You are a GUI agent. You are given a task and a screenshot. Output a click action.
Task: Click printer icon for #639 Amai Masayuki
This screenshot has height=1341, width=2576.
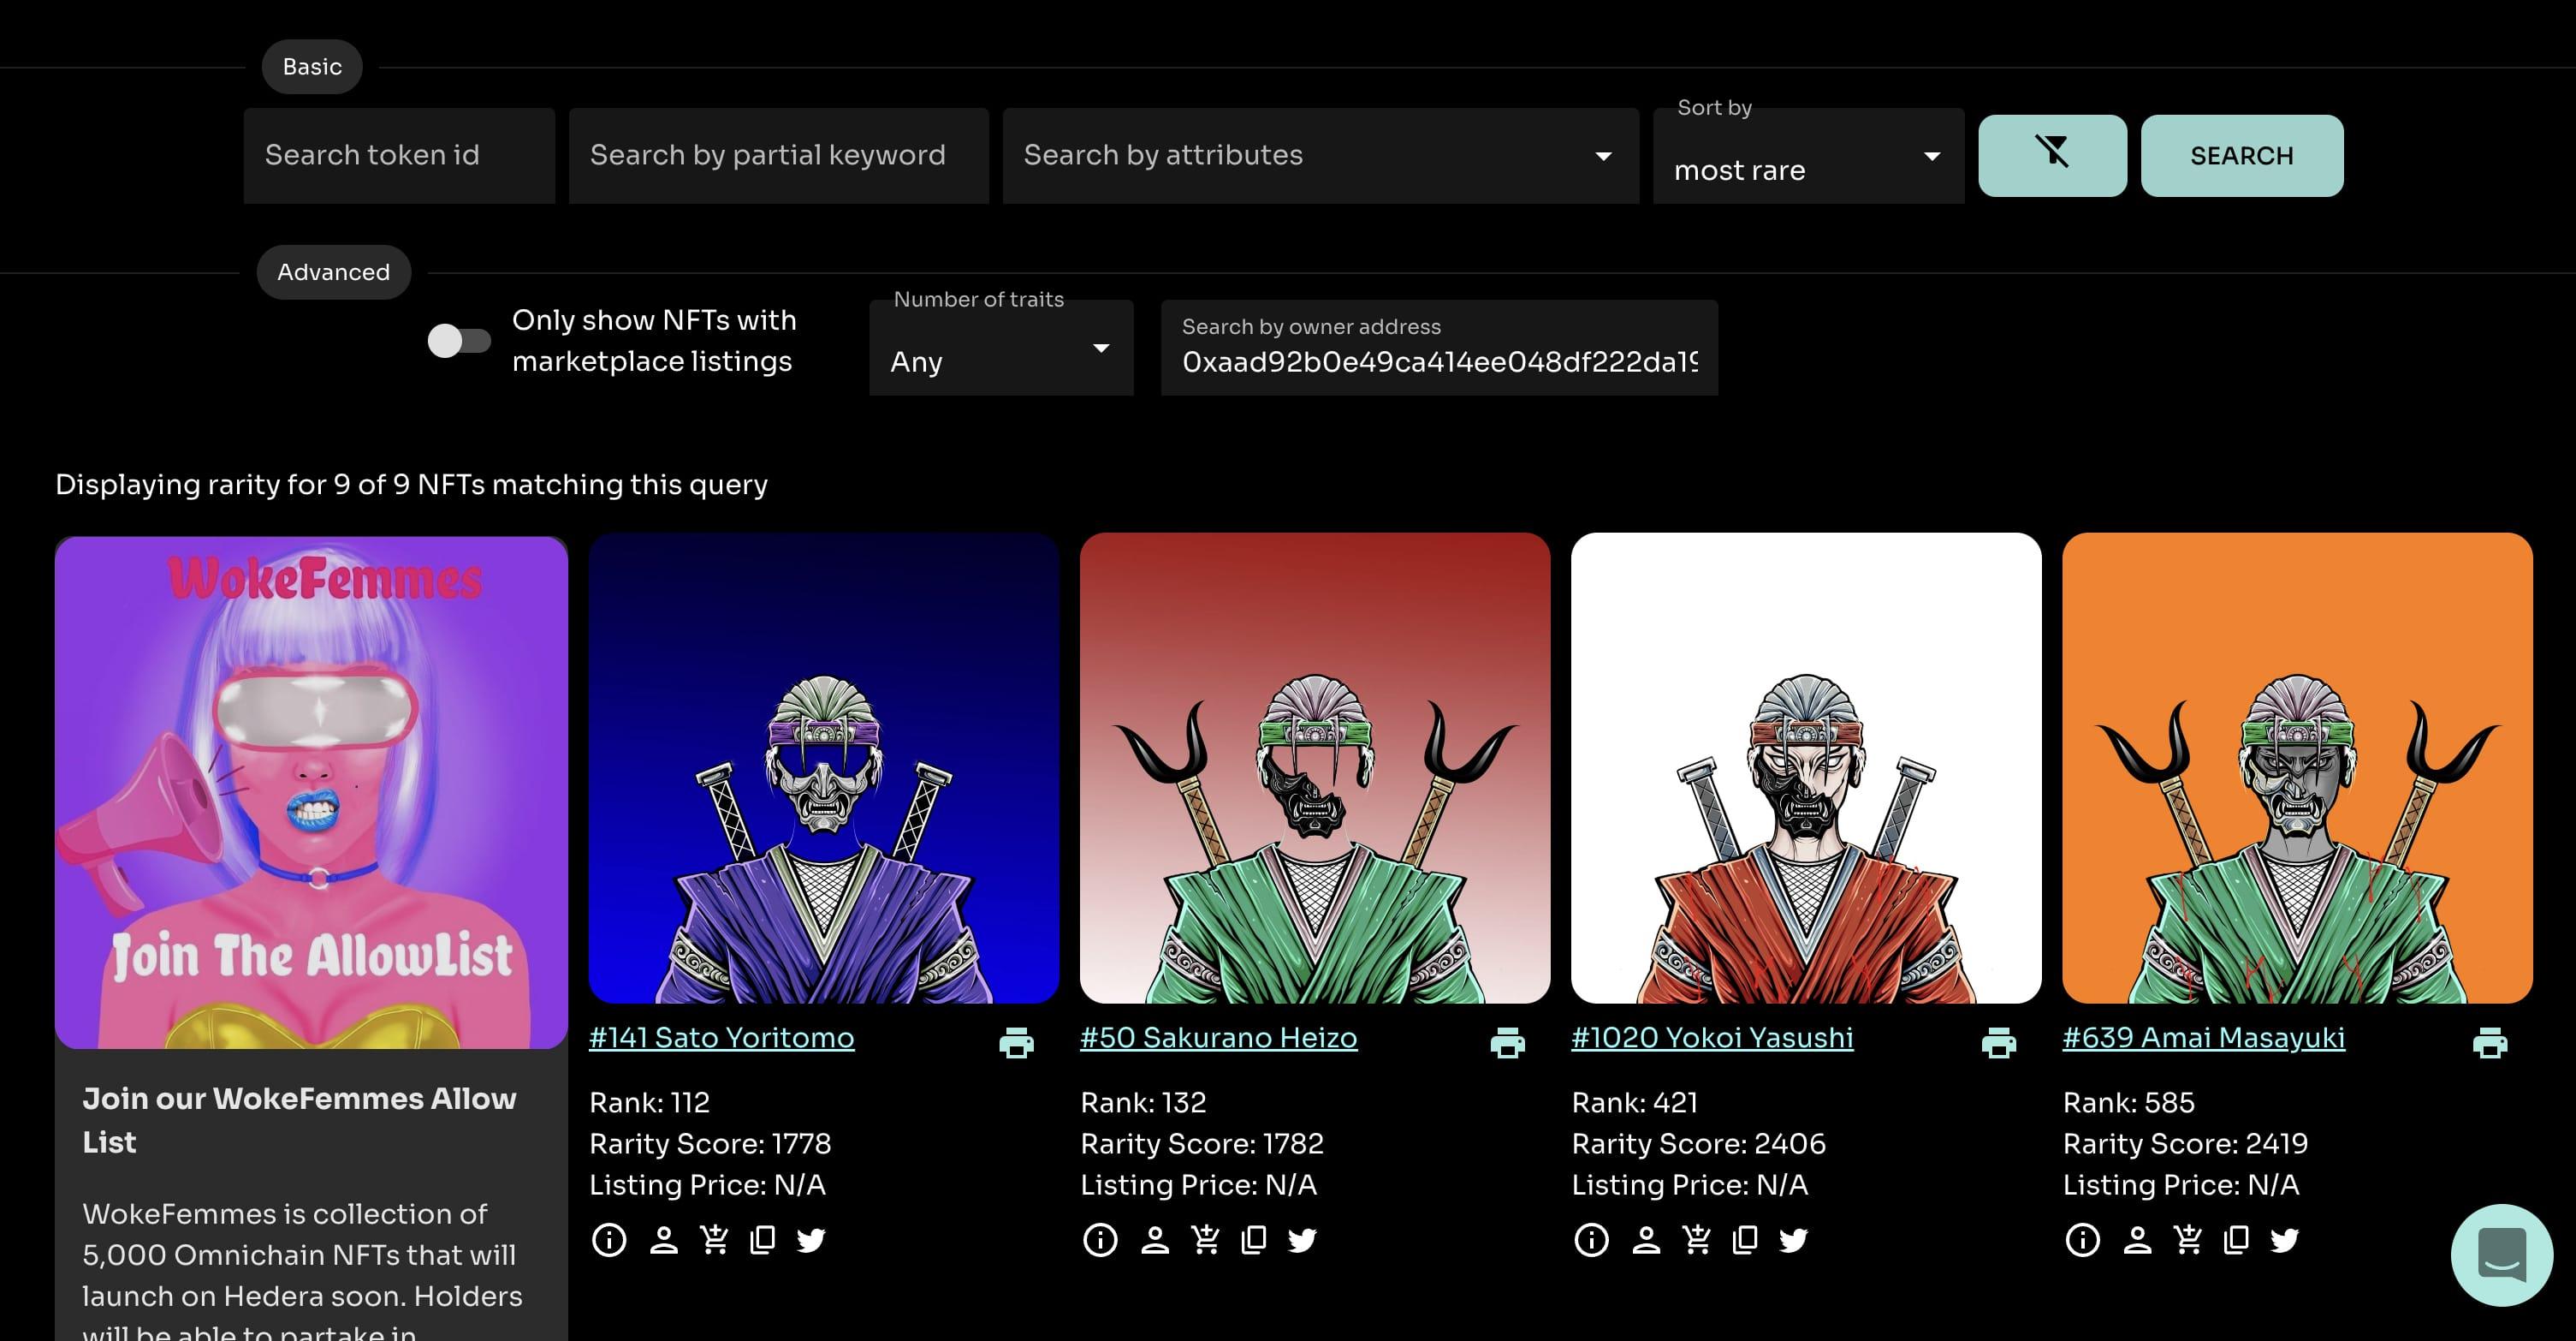click(x=2489, y=1043)
